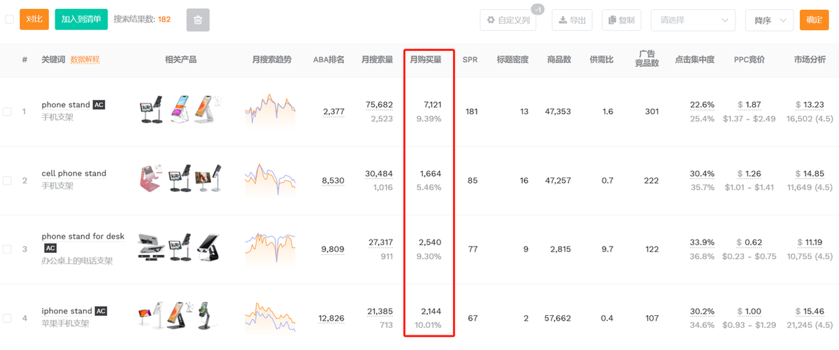
Task: Click the 月购买量 column header
Action: point(426,60)
